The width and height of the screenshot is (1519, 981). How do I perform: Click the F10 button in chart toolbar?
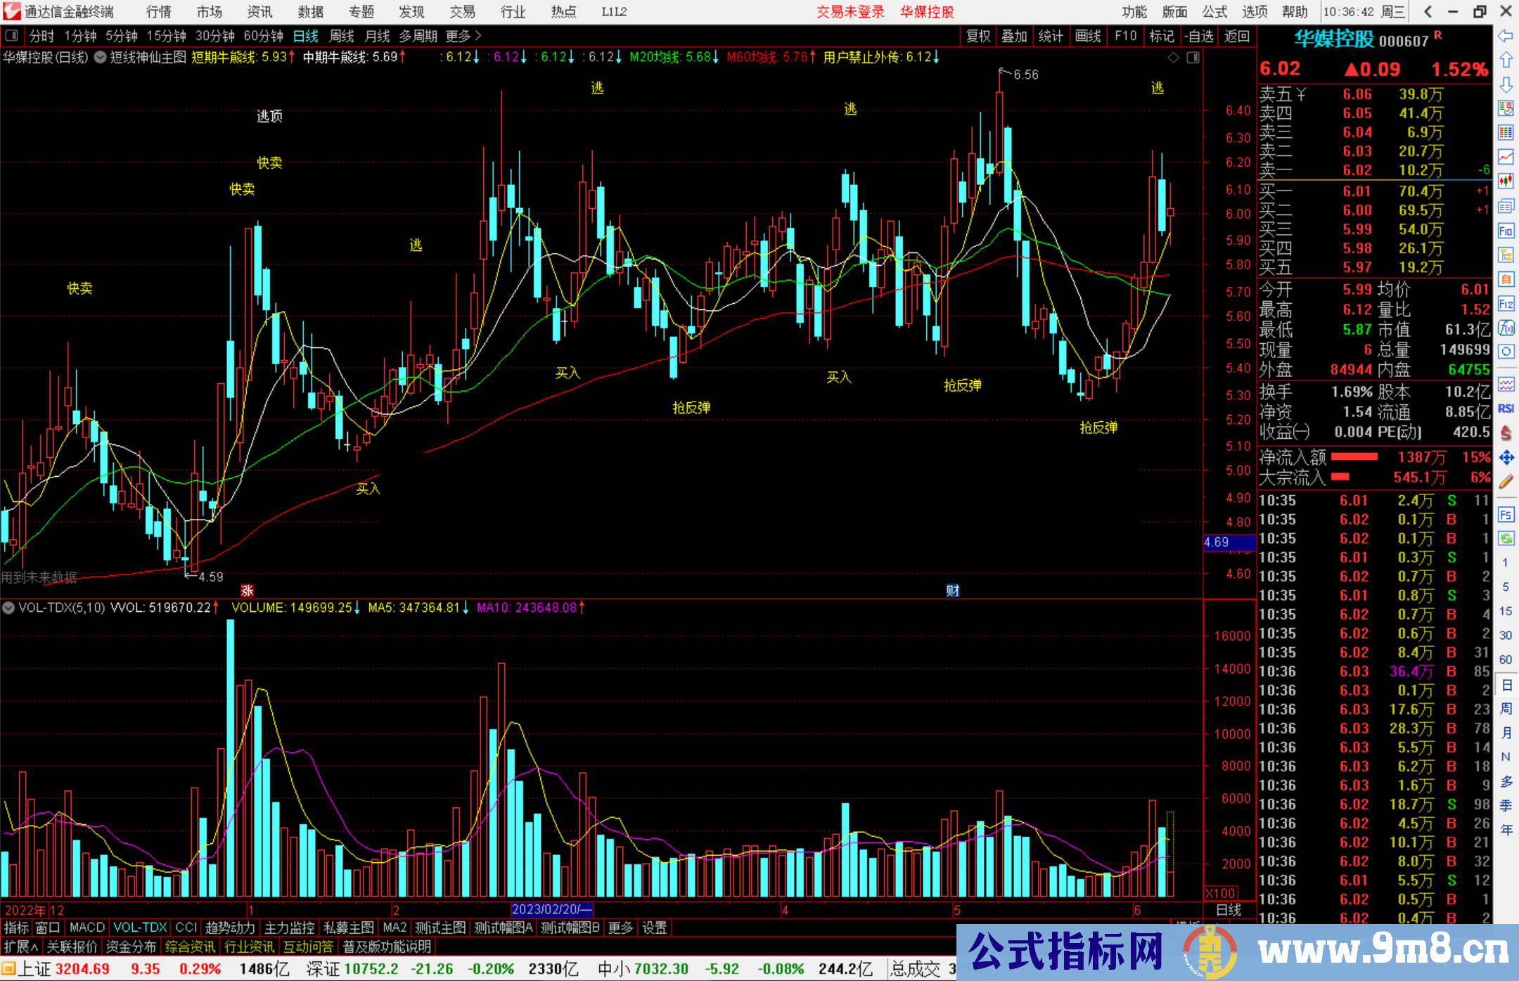[1125, 36]
